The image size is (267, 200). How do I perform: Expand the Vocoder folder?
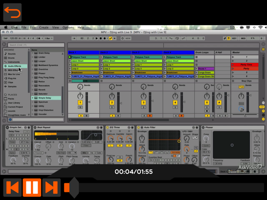coord(33,114)
